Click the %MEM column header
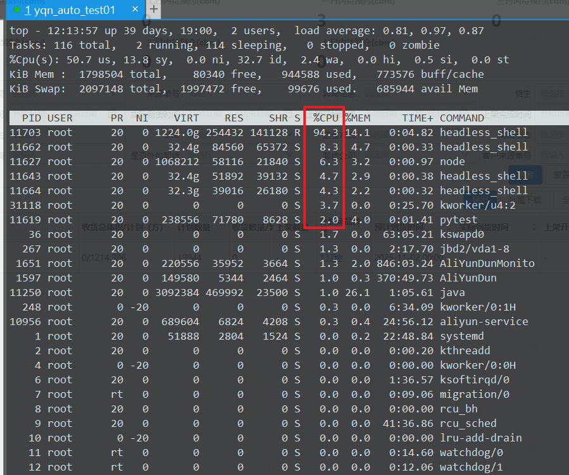The image size is (569, 475). click(x=358, y=118)
